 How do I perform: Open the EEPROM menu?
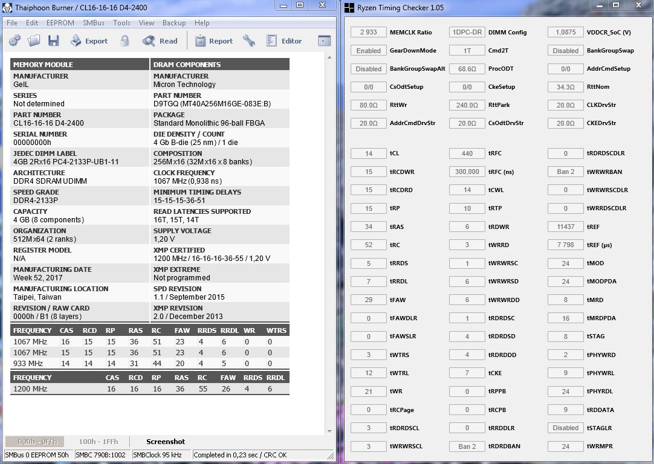[x=60, y=23]
